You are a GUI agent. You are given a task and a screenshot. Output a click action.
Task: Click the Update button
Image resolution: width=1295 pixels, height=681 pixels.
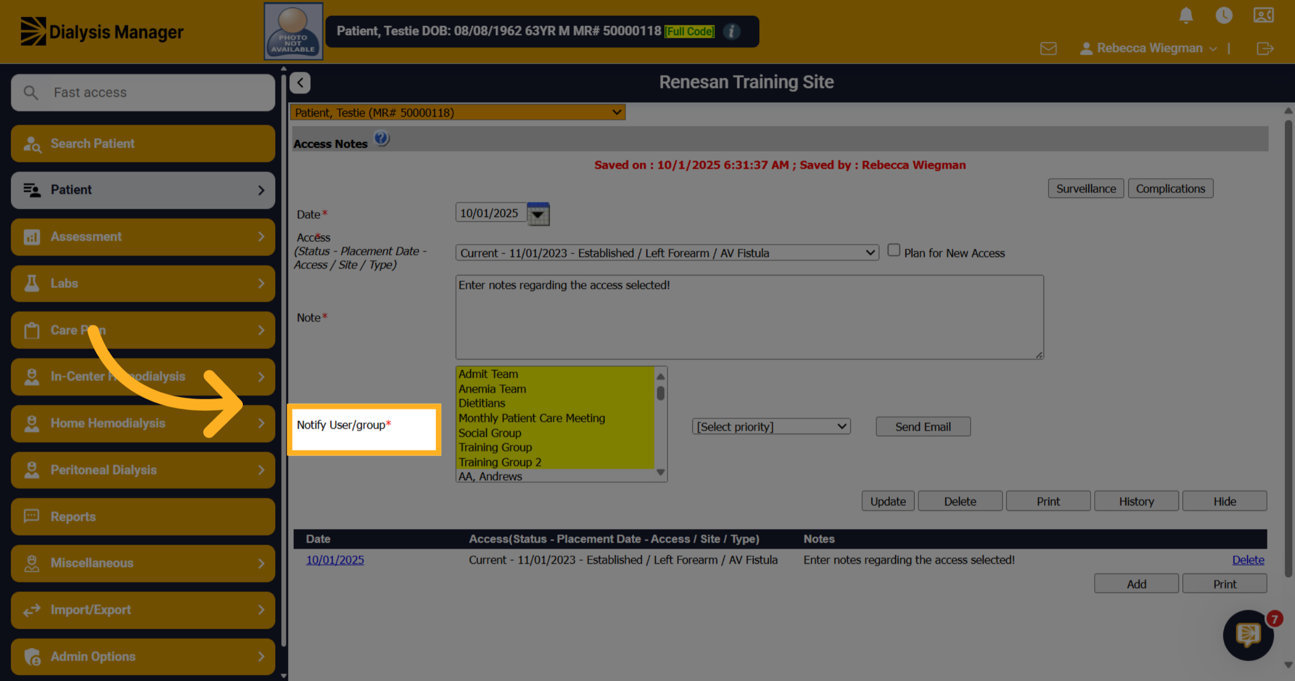coord(888,501)
